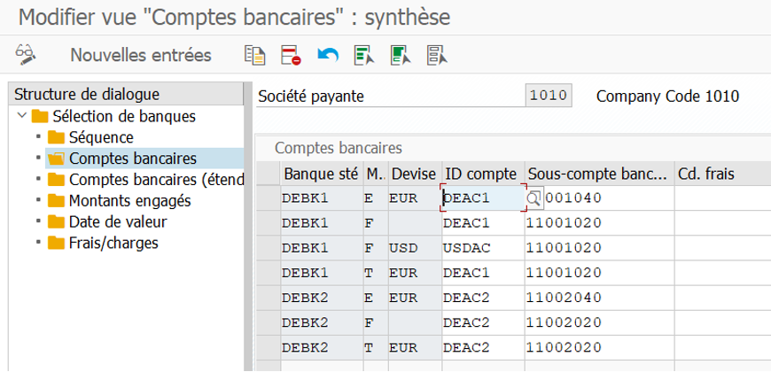The image size is (771, 372).
Task: Open the Séquence folder in tree
Action: coord(100,137)
